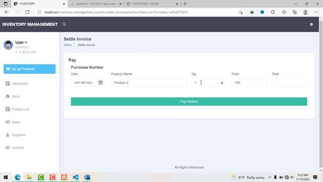Add this page to favorites star icon
Image resolution: width=323 pixels, height=182 pixels.
click(x=240, y=12)
